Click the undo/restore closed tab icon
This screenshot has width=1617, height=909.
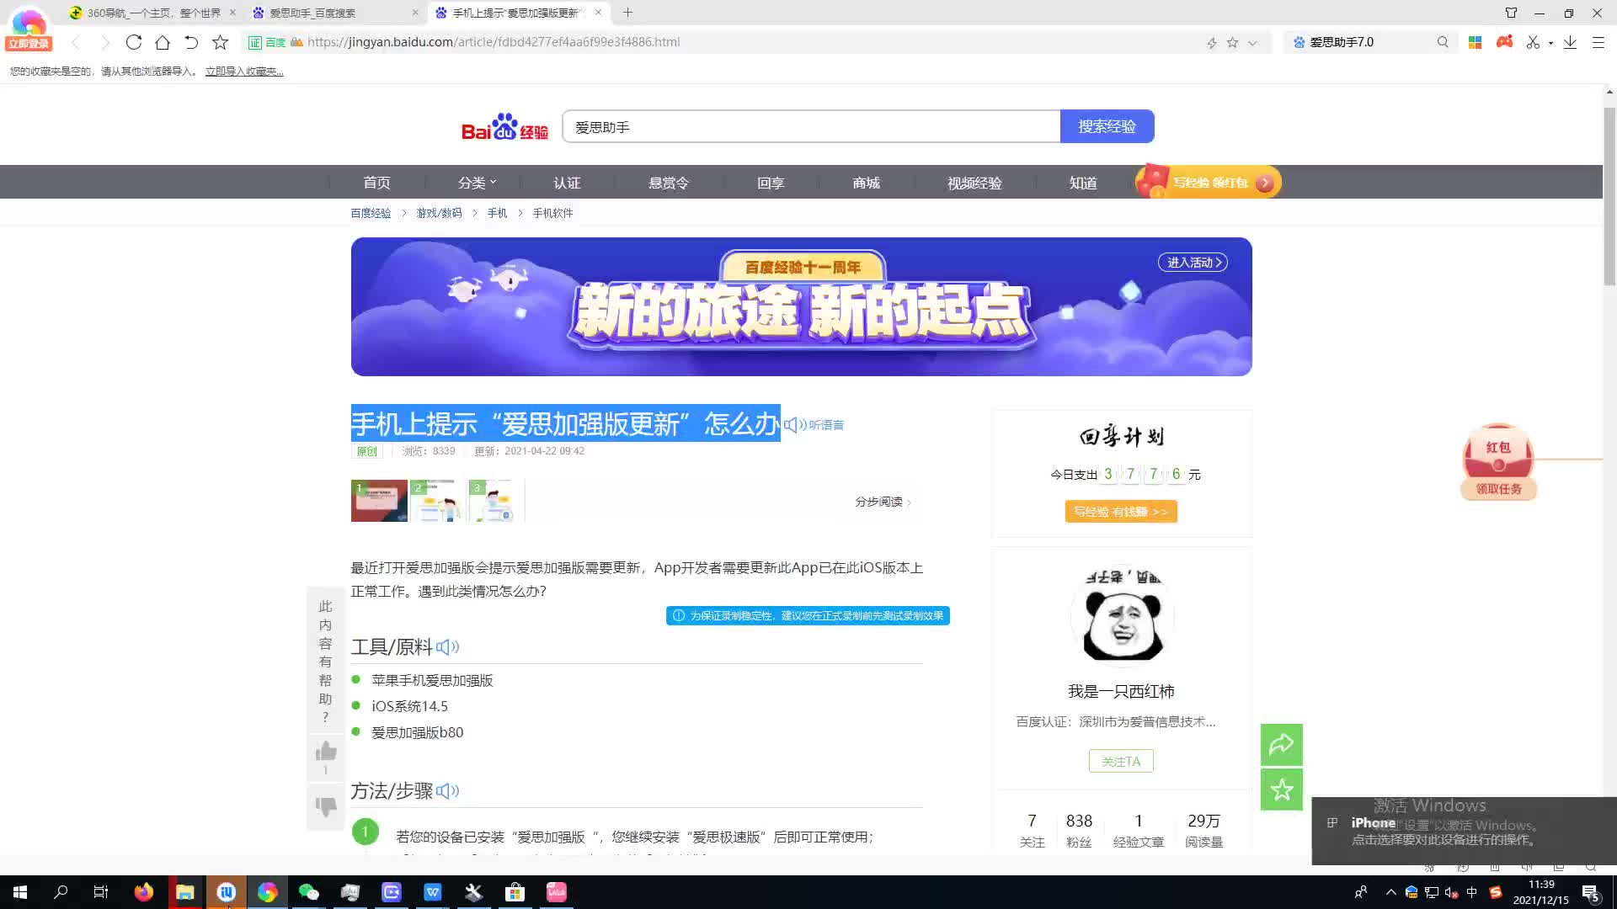coord(191,42)
